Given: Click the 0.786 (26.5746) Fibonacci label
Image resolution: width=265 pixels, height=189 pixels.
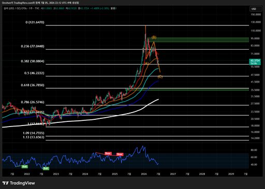Looking at the screenshot, I should pyautogui.click(x=33, y=102).
